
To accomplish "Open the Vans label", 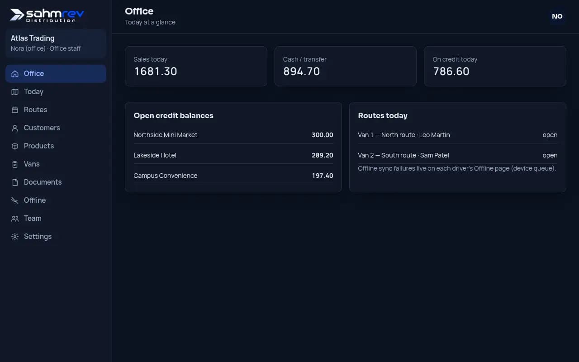I will tap(32, 164).
